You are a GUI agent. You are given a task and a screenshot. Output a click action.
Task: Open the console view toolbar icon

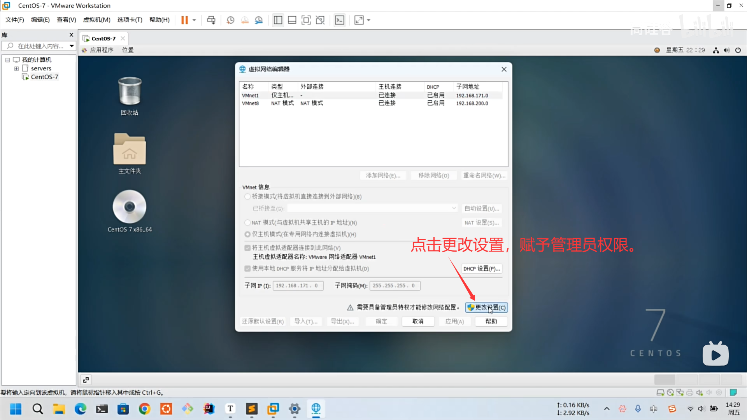(x=340, y=20)
